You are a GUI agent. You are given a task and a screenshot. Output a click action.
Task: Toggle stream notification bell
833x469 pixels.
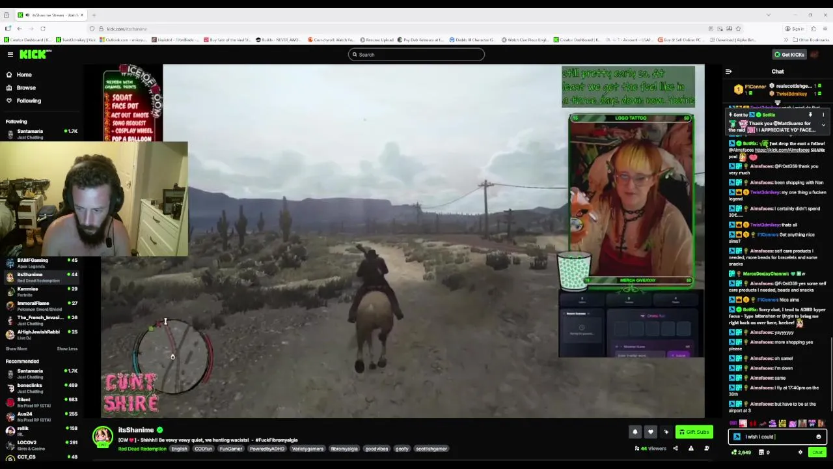635,432
